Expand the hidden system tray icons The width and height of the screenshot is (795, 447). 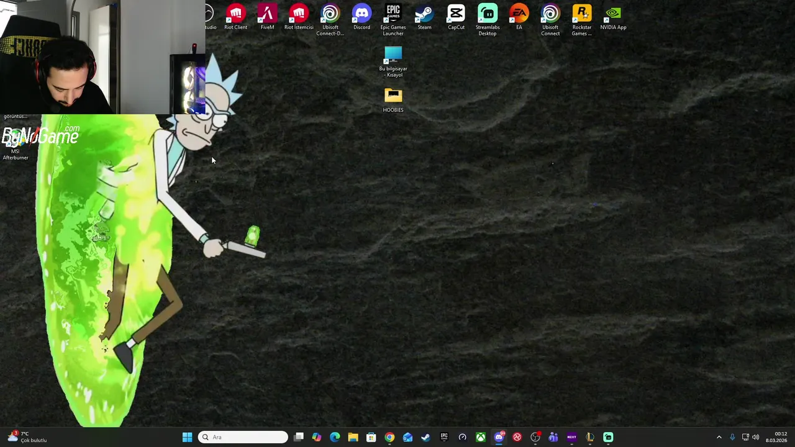[719, 437]
